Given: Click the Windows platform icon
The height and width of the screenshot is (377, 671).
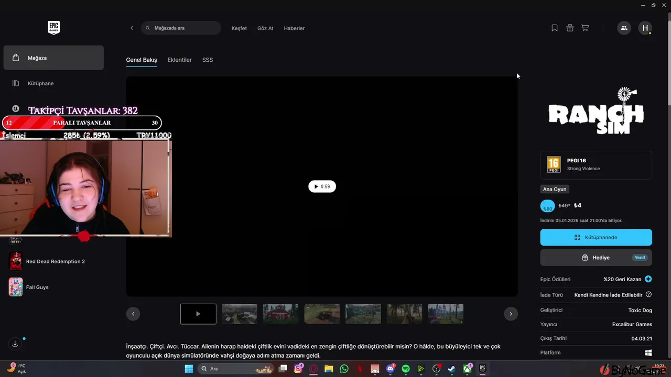Looking at the screenshot, I should pyautogui.click(x=648, y=353).
